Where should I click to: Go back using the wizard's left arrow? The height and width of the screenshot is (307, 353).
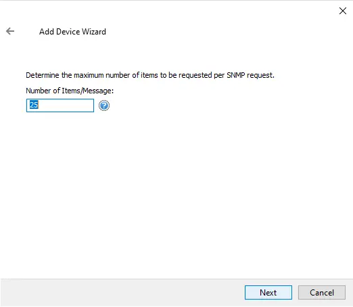[x=10, y=31]
